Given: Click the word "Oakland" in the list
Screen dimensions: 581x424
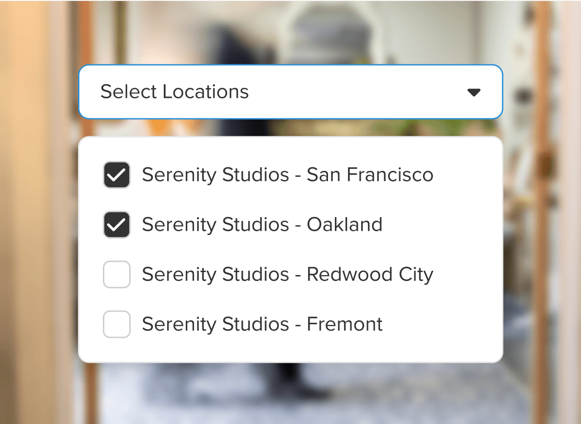Looking at the screenshot, I should pos(344,224).
